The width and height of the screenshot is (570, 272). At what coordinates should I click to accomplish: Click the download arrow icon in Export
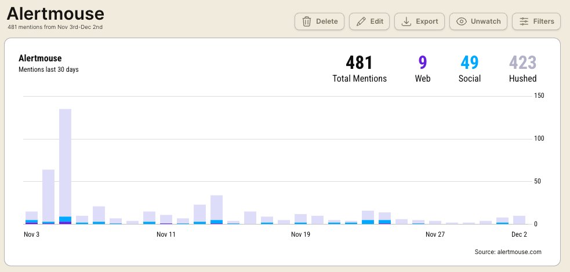pyautogui.click(x=406, y=21)
